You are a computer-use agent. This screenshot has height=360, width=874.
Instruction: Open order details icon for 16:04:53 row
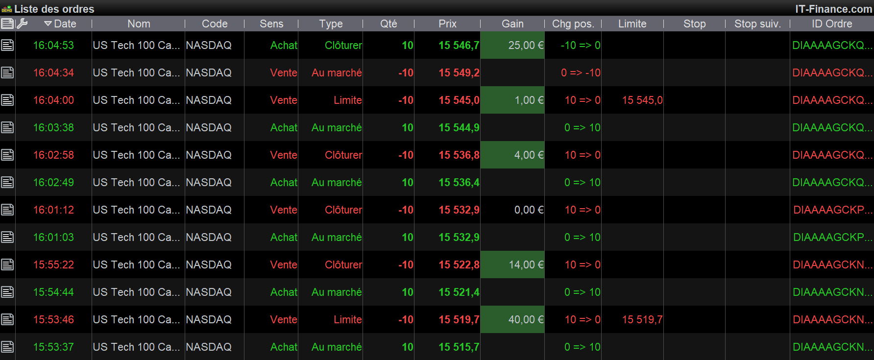click(7, 46)
